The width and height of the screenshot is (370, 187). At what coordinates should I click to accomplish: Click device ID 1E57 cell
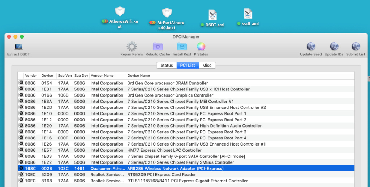tap(47, 150)
